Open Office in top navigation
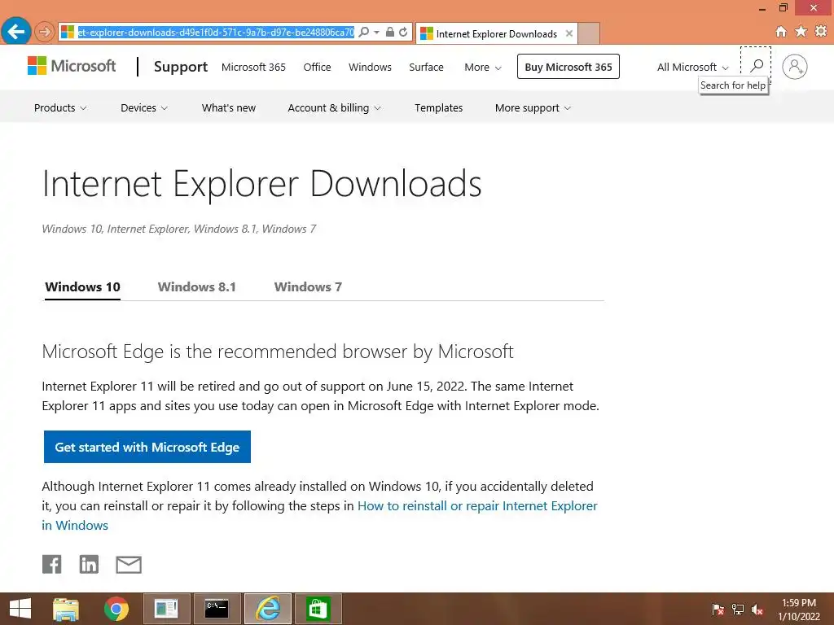 tap(317, 67)
